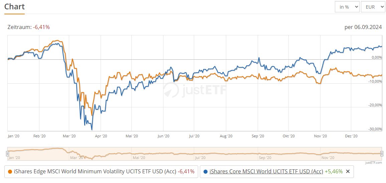The image size is (386, 183).
Task: Click the Nov '20 label on navigator strip
Action: coord(327,158)
